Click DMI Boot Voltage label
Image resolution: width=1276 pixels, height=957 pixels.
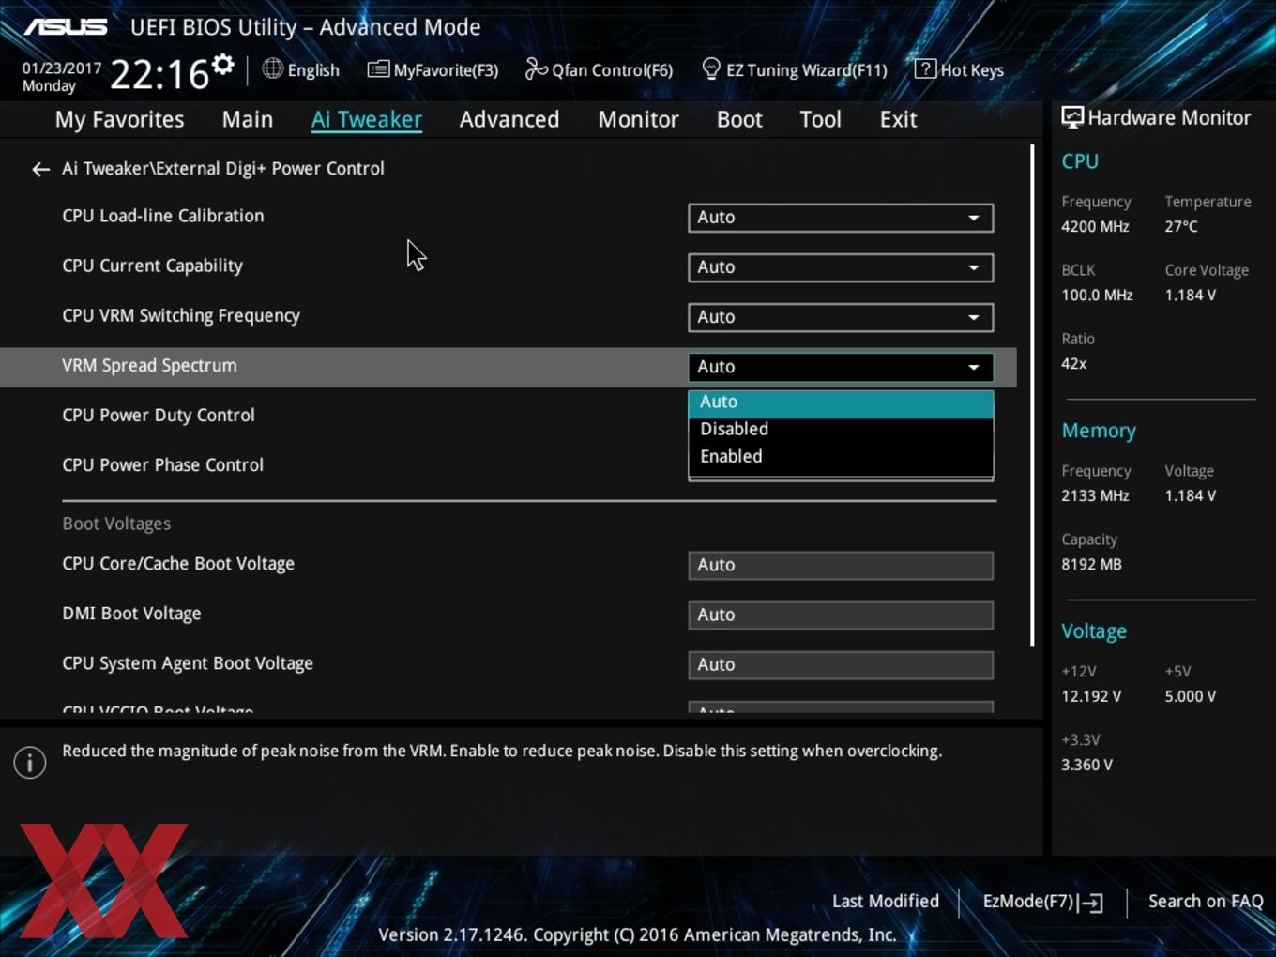[131, 614]
